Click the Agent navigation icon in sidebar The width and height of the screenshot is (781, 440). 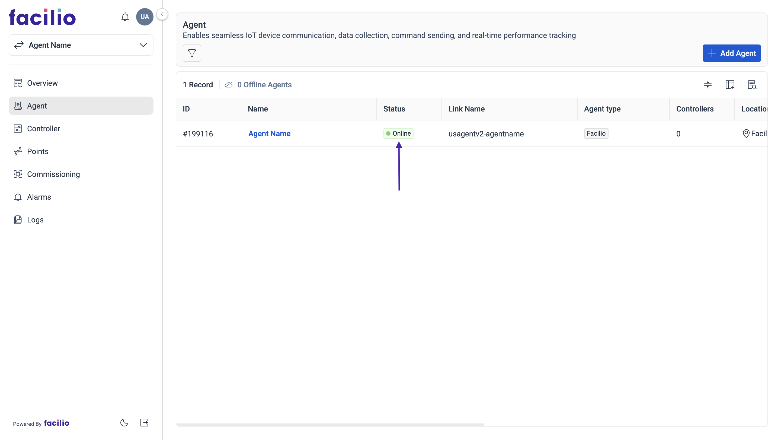(x=18, y=106)
